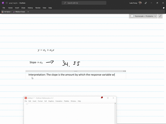Switch to the Review ribbon tab

38,8
